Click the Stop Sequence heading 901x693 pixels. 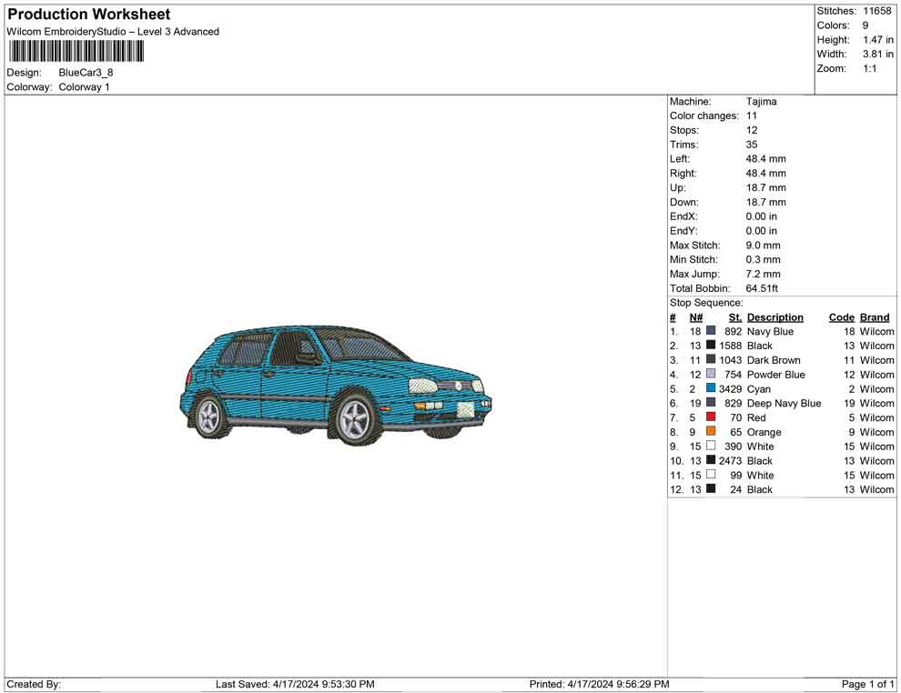click(706, 303)
